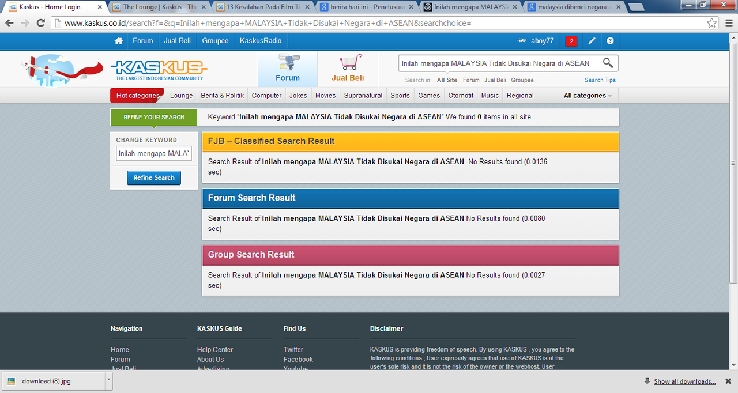The height and width of the screenshot is (393, 738).
Task: Switch to berita hari ini Penelusuran tab
Action: tap(366, 7)
